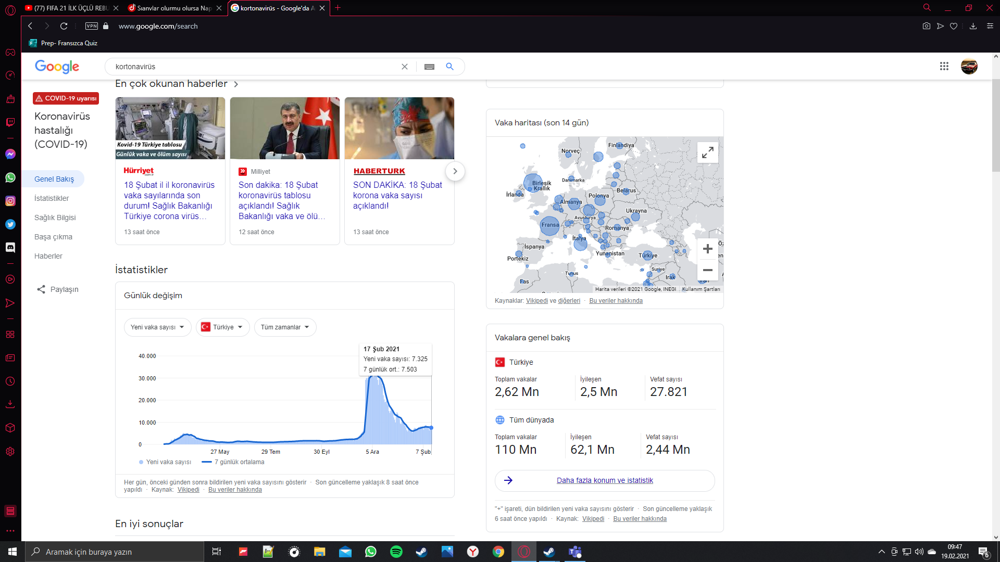Open WhatsApp in the Opera sidebar
The image size is (1000, 562).
10,177
